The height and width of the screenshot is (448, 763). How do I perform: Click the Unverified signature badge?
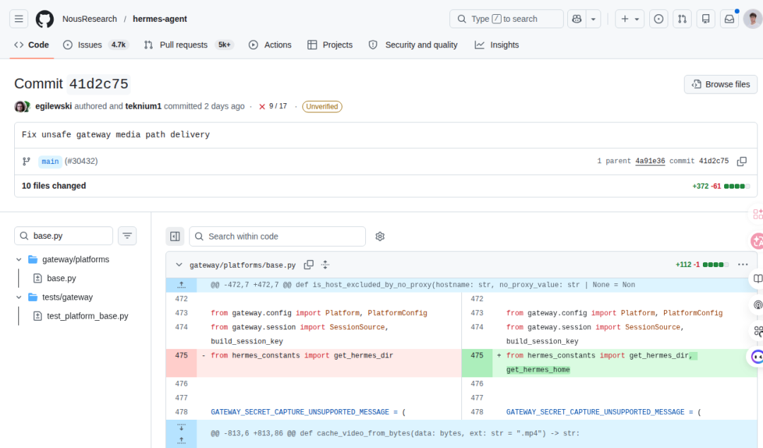tap(322, 106)
